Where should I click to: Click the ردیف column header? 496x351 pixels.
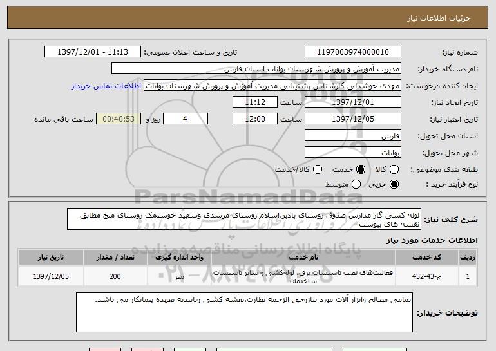coord(468,258)
